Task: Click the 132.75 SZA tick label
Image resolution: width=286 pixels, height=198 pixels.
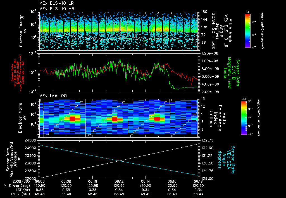Action: click(207, 140)
